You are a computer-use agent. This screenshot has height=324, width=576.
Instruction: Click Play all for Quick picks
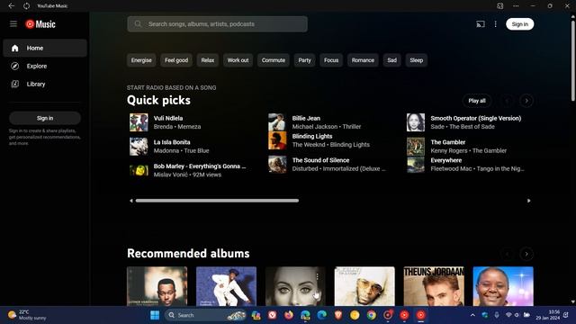point(477,101)
